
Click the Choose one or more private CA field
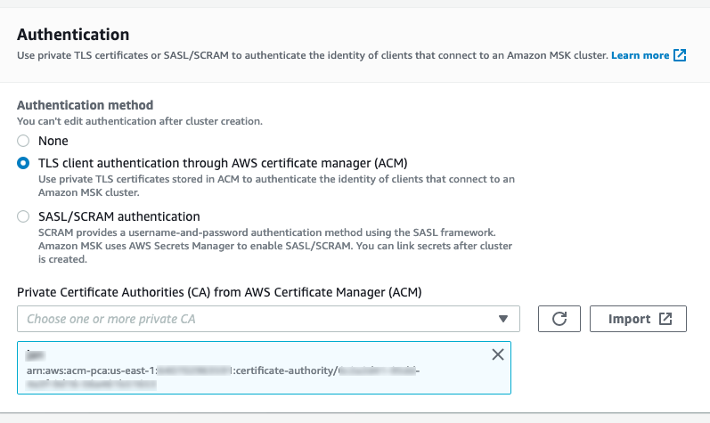pyautogui.click(x=268, y=319)
